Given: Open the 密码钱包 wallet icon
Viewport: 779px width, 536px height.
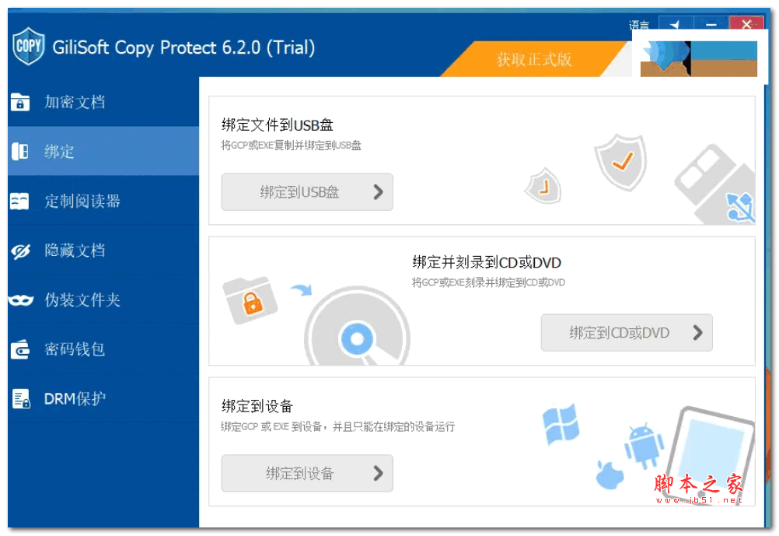Looking at the screenshot, I should [20, 349].
